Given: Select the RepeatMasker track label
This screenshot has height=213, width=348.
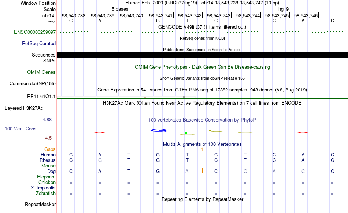Looking at the screenshot, I should pos(40,204).
